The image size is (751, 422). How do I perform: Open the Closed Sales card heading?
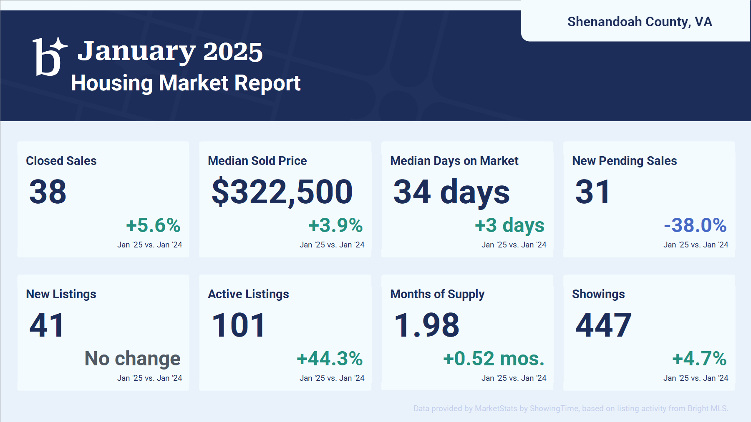61,161
